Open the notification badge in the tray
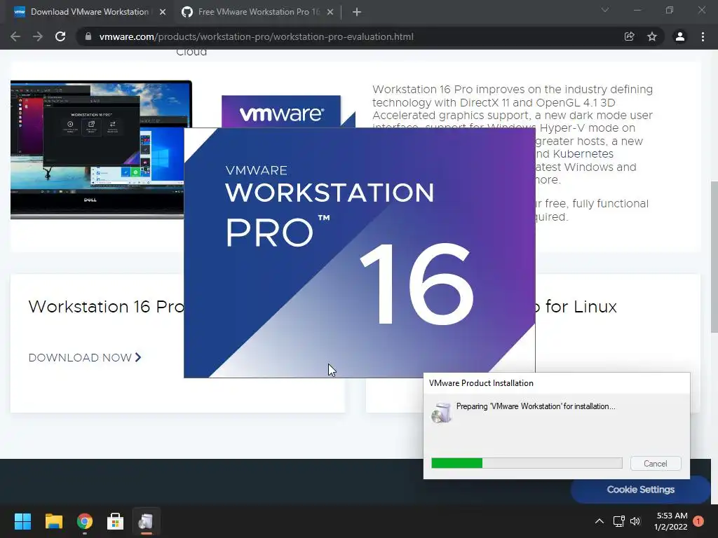718x538 pixels. [x=698, y=521]
